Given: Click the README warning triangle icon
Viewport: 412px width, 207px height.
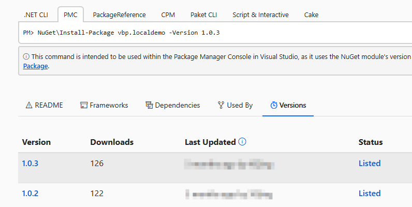Looking at the screenshot, I should (x=29, y=105).
